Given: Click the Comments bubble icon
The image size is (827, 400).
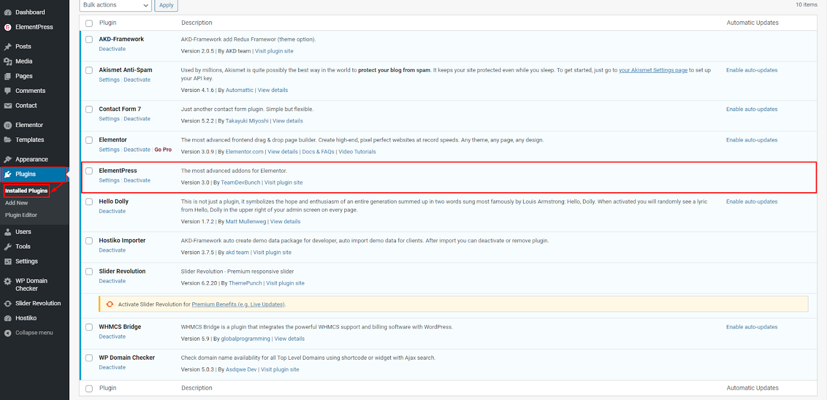Looking at the screenshot, I should [8, 91].
